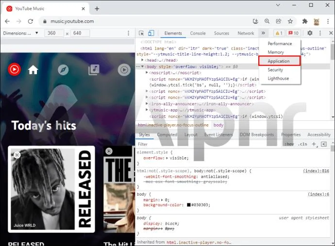Expand the margin 0 shorthand arrow

pyautogui.click(x=162, y=200)
